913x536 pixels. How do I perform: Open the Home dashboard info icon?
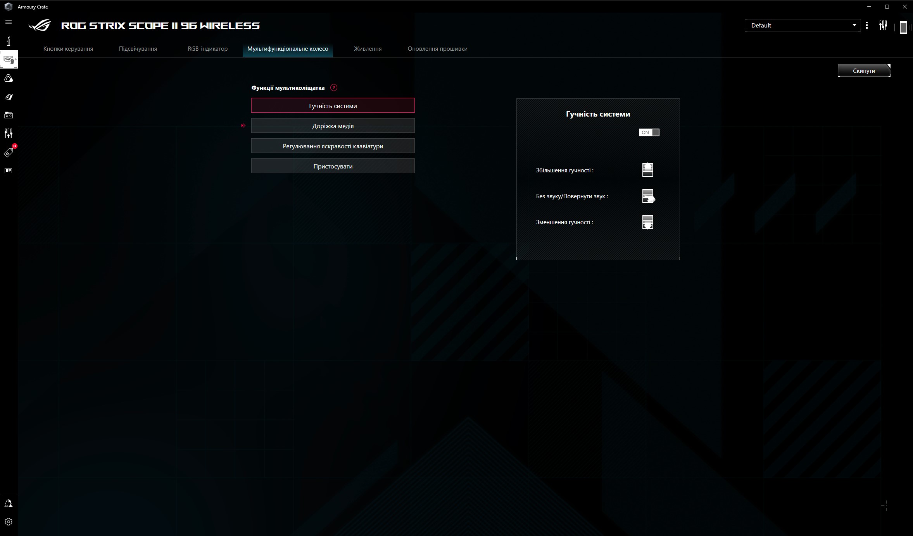tap(9, 41)
